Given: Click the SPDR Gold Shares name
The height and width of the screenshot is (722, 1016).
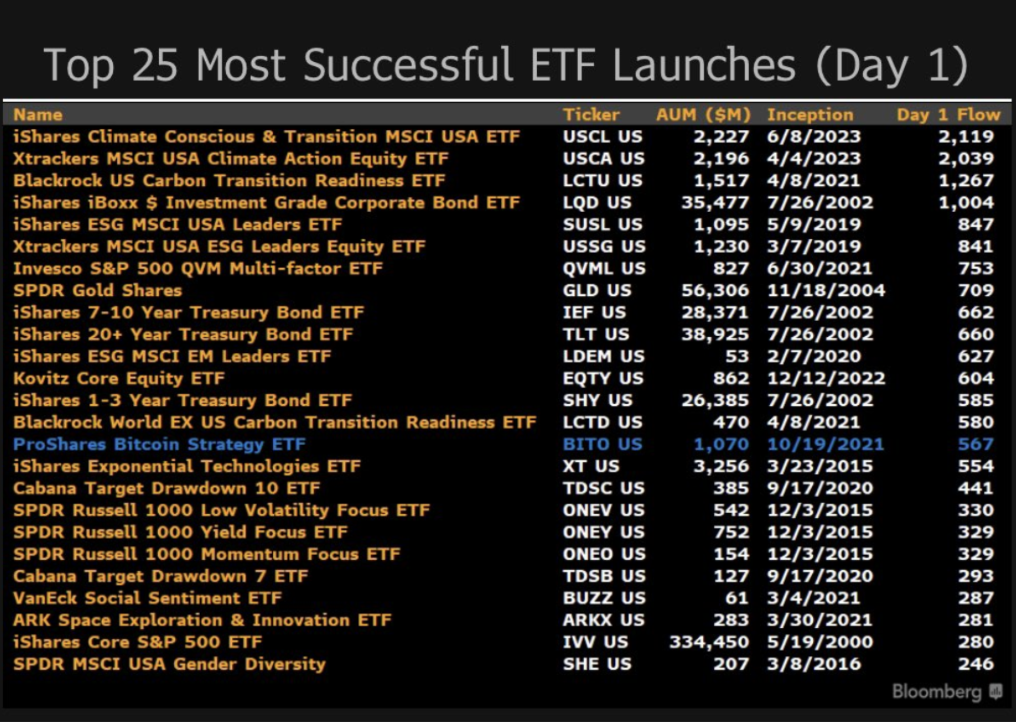Looking at the screenshot, I should 97,291.
